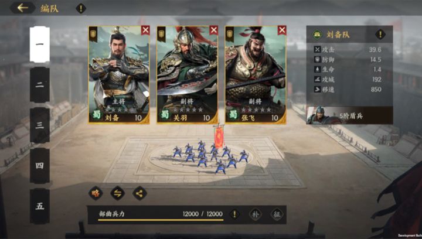This screenshot has height=239, width=422.
Task: Open the troop strength info icon
Action: [234, 214]
